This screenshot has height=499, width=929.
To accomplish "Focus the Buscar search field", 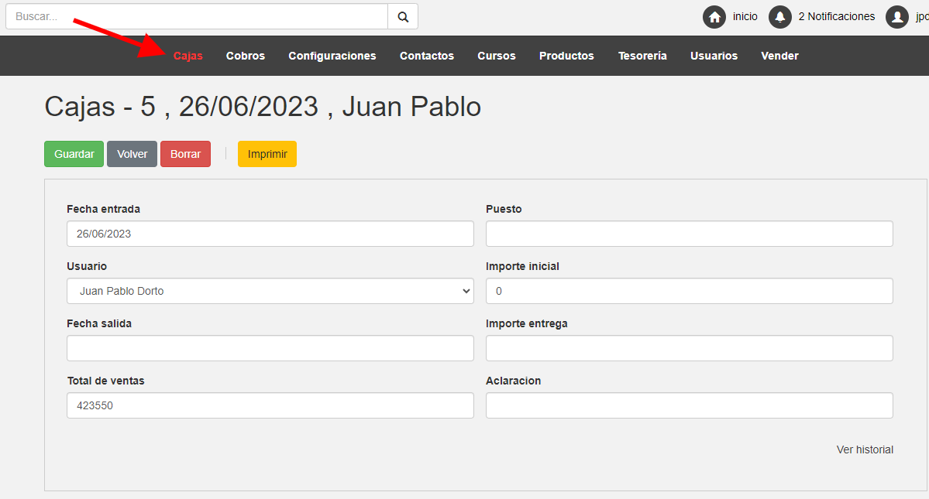I will (197, 16).
